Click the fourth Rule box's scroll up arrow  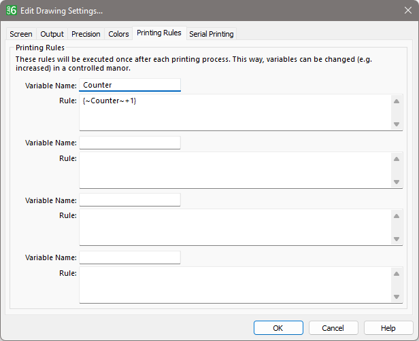tap(397, 274)
